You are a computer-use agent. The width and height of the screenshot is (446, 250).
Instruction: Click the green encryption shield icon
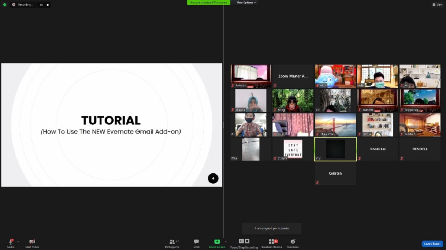[4, 5]
